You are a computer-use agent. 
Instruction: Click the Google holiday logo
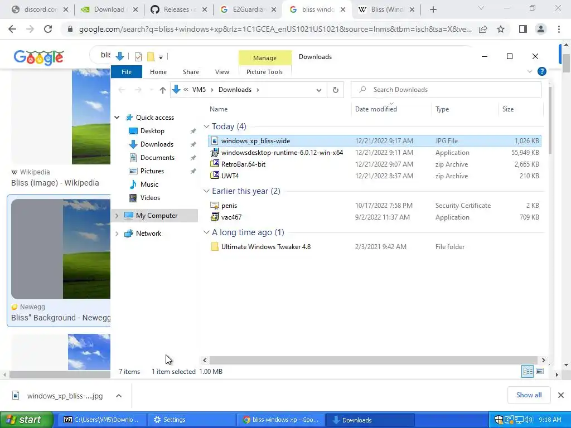click(x=38, y=57)
